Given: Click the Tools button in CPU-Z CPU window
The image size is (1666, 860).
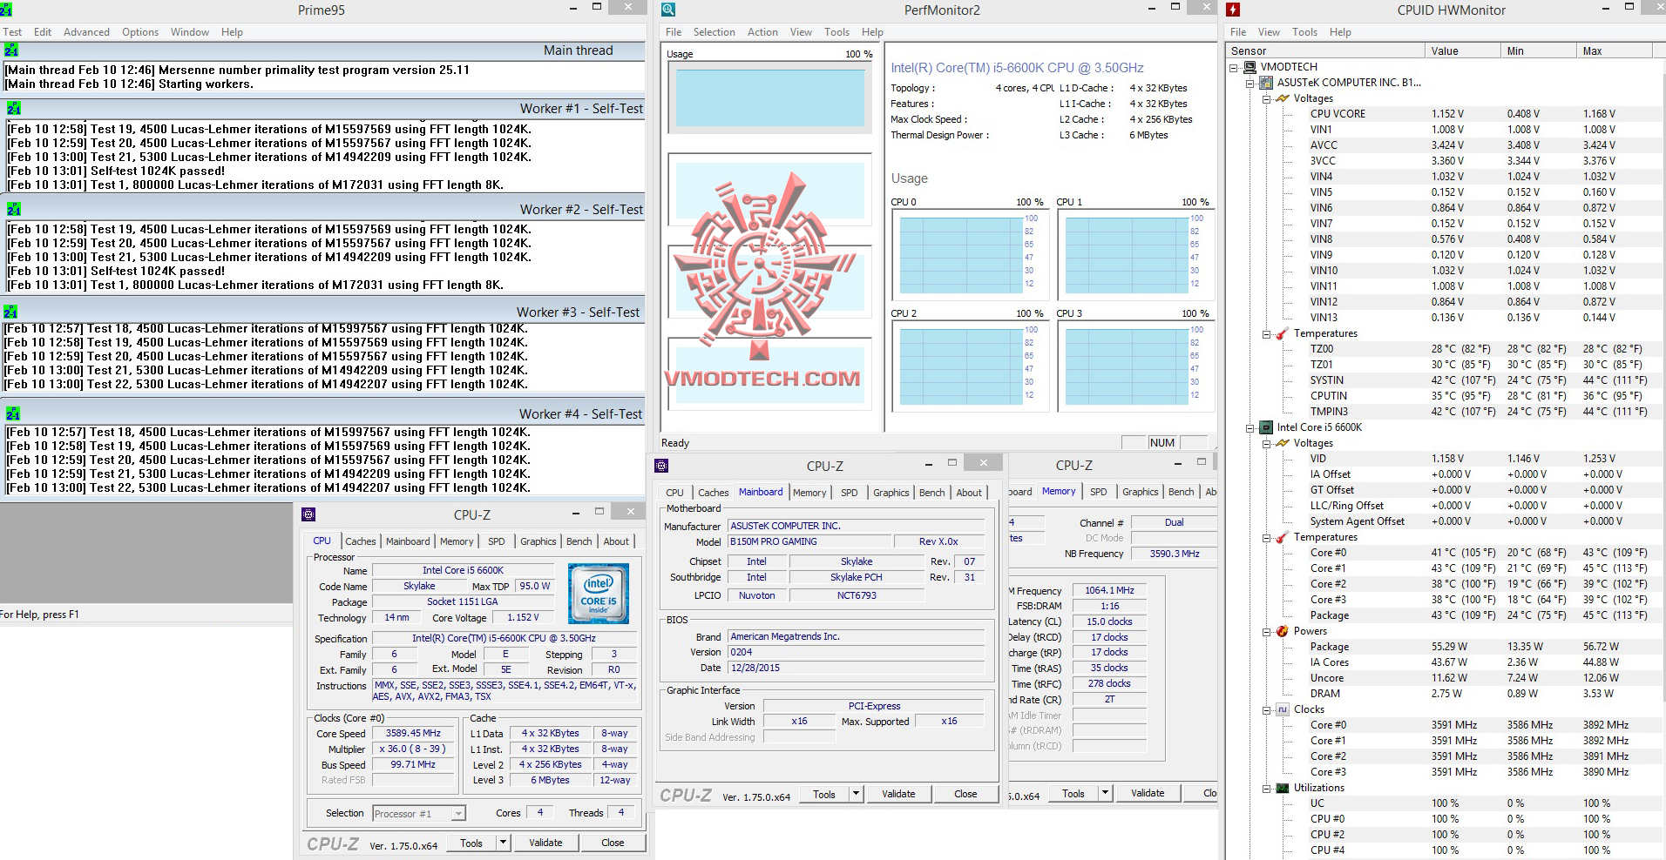Looking at the screenshot, I should tap(471, 843).
